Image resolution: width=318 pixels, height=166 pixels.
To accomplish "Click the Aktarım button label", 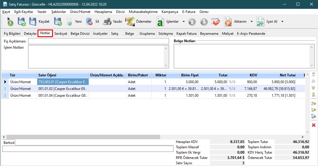I will click(x=240, y=22).
